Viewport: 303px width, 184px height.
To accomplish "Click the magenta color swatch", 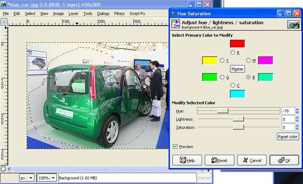I will (x=266, y=61).
